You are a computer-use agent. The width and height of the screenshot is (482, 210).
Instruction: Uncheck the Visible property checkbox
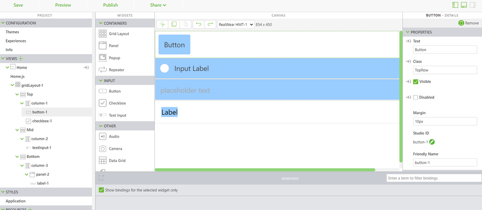(x=415, y=82)
